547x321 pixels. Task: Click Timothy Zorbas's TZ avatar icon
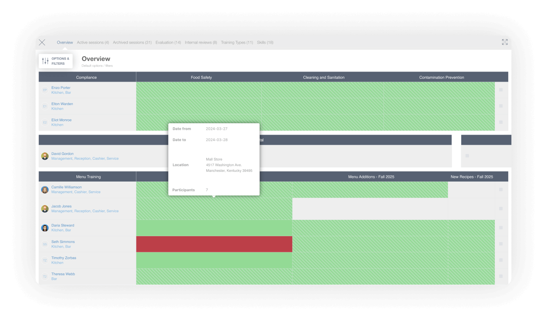coord(45,260)
